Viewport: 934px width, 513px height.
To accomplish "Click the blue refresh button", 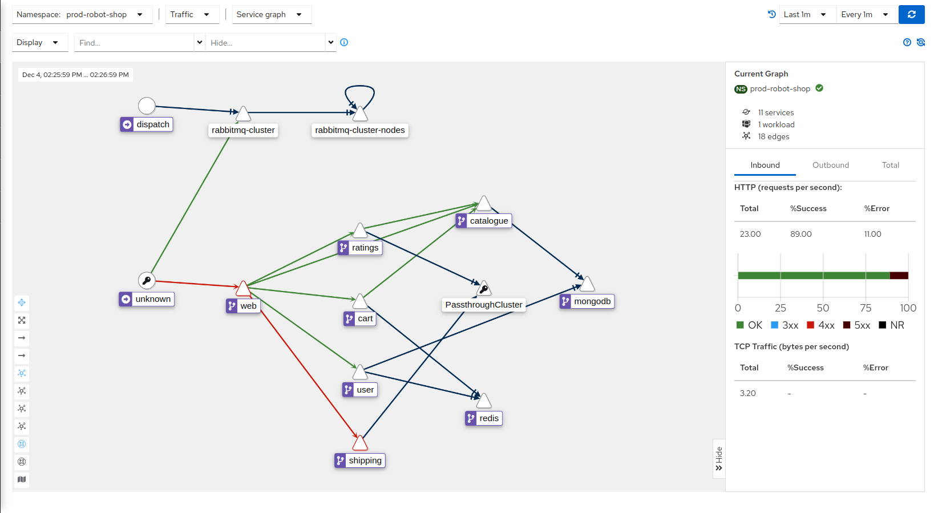I will point(911,14).
